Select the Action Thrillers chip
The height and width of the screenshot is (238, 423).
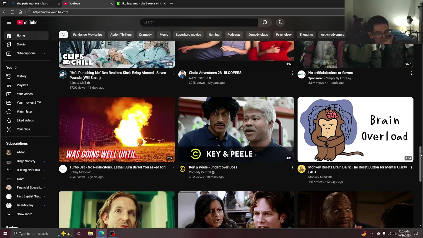click(x=121, y=35)
